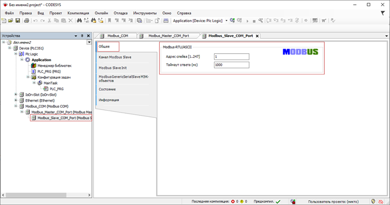Click the Таймаут ответа input field
The height and width of the screenshot is (205, 390).
point(232,65)
